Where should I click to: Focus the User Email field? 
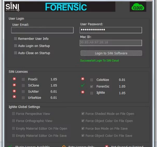tap(42, 30)
